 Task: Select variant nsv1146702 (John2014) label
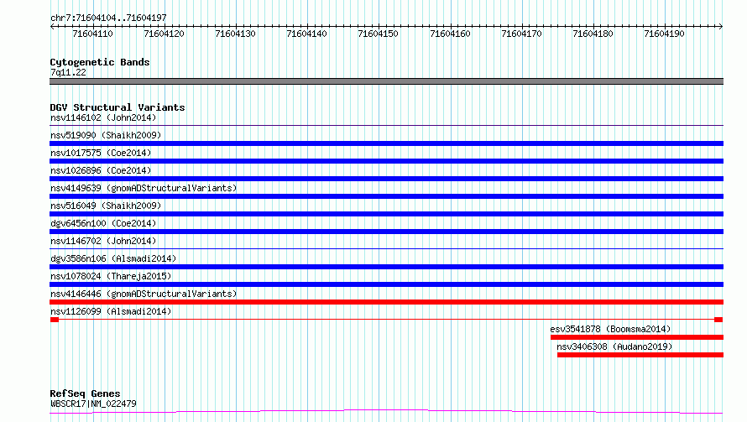click(103, 241)
